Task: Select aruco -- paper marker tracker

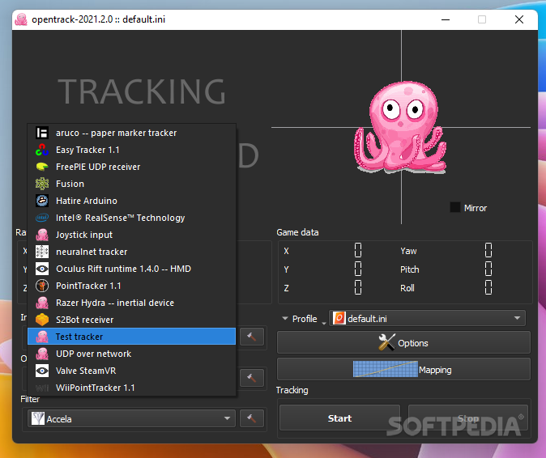Action: coord(131,133)
